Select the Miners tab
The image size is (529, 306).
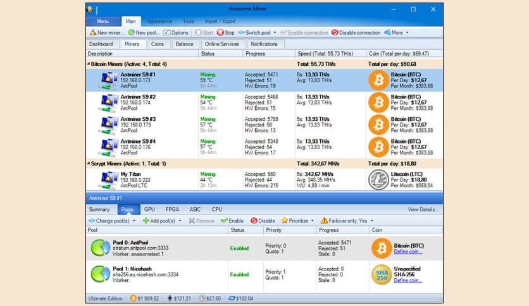click(x=132, y=44)
